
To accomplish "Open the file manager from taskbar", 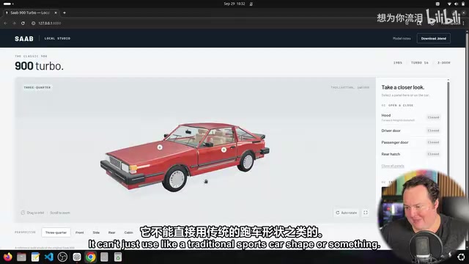I will [x=21, y=257].
